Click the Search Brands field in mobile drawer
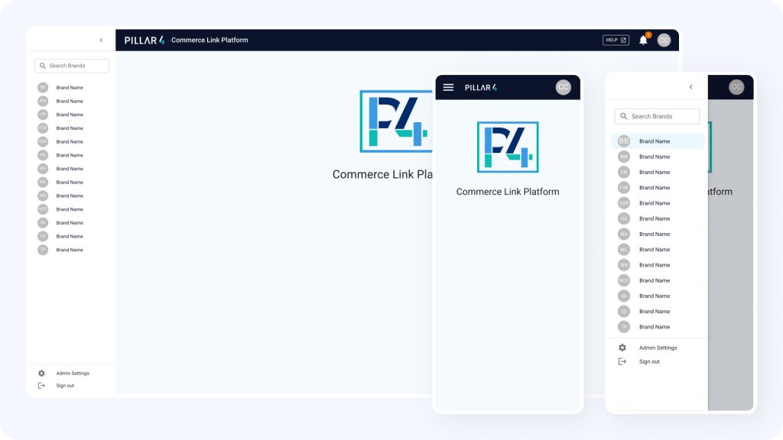This screenshot has height=440, width=783. coord(657,116)
